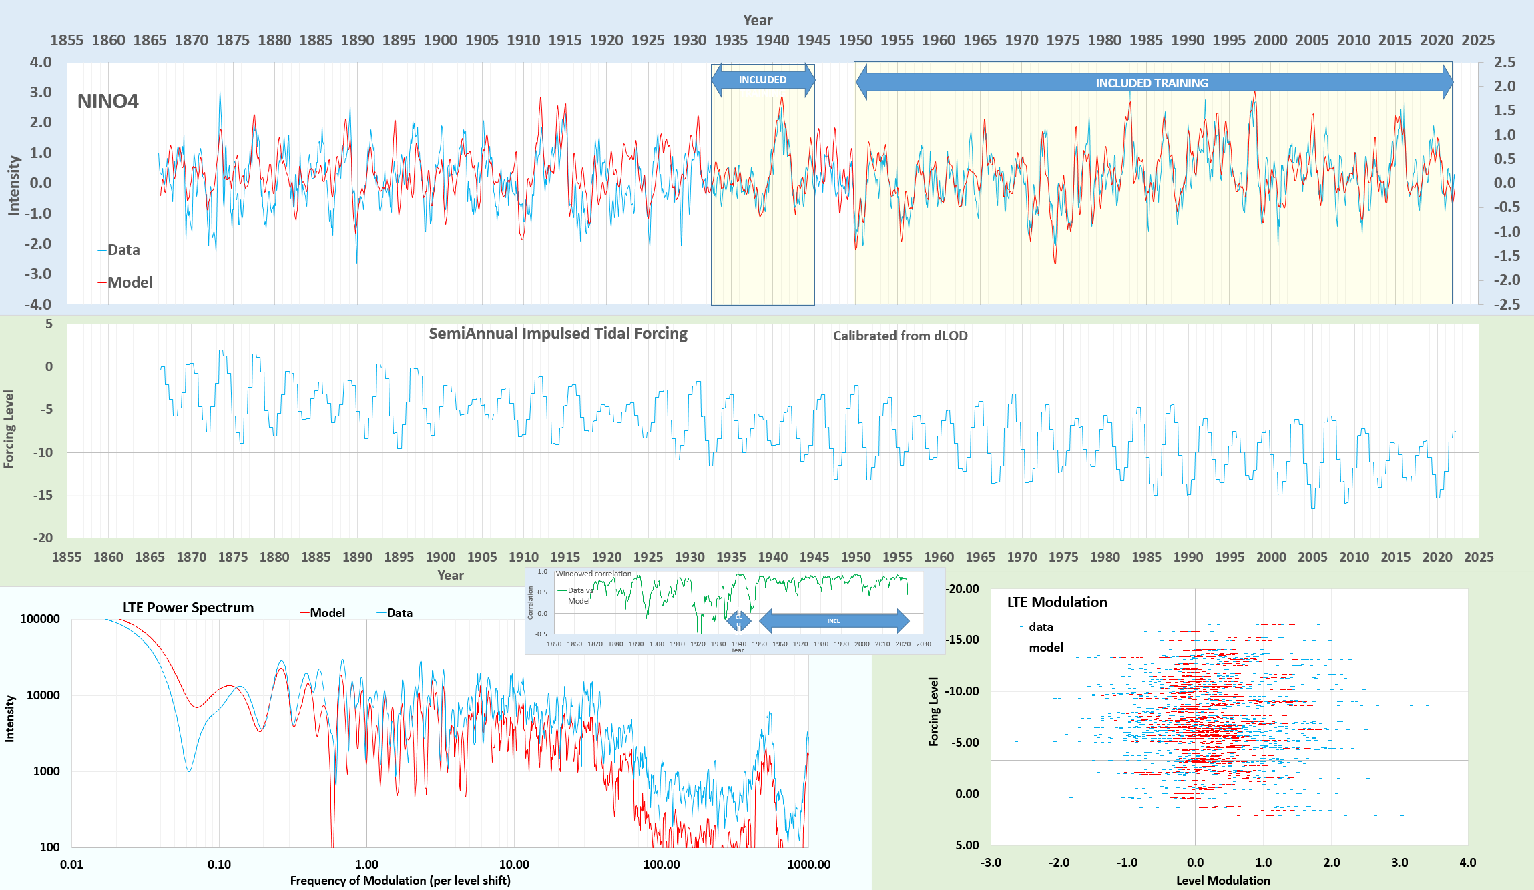
Task: Select the blue Data legend in the power spectrum
Action: tap(399, 613)
